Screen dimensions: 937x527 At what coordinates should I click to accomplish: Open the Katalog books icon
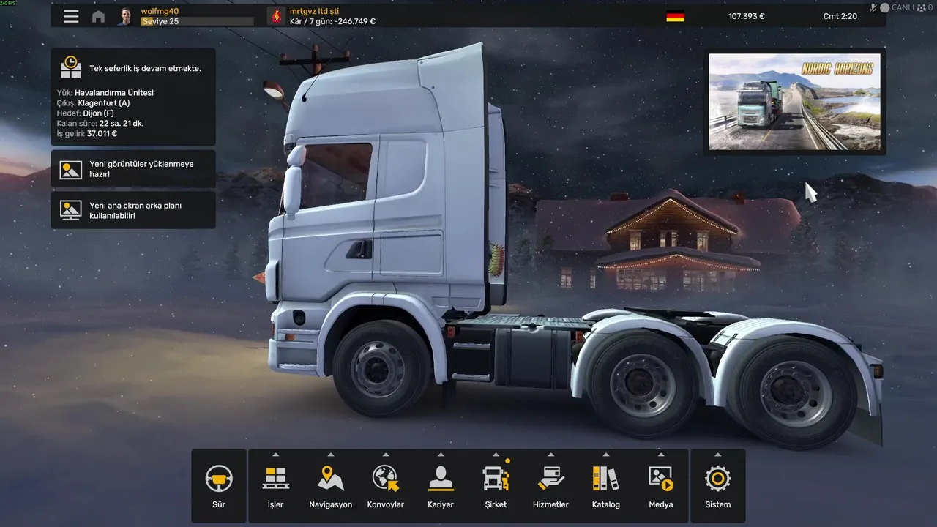coord(605,479)
